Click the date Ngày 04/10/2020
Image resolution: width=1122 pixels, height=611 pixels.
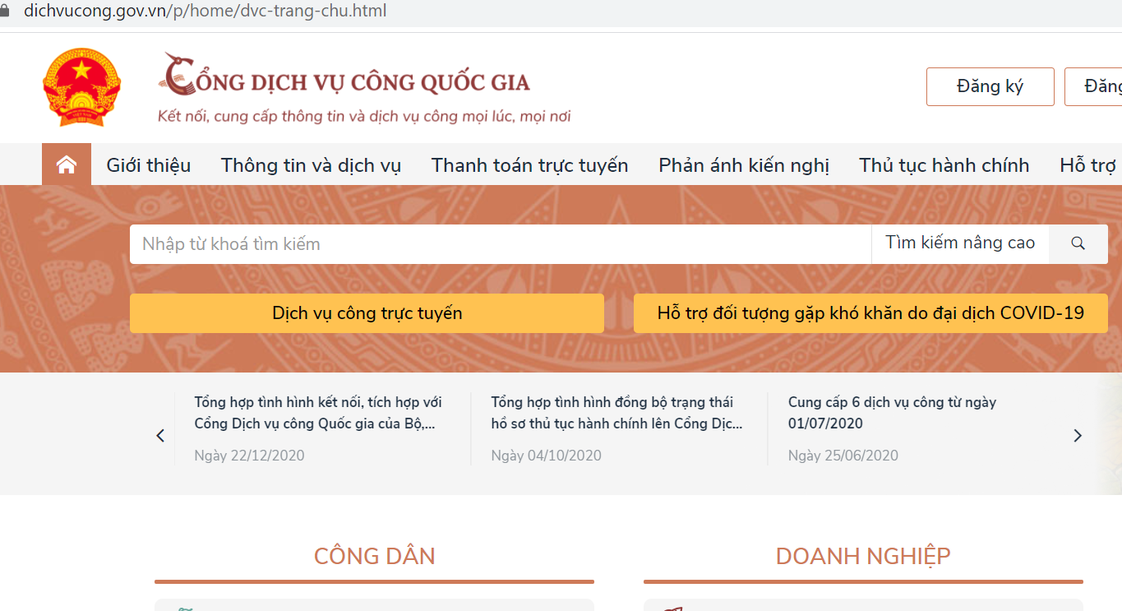(546, 456)
